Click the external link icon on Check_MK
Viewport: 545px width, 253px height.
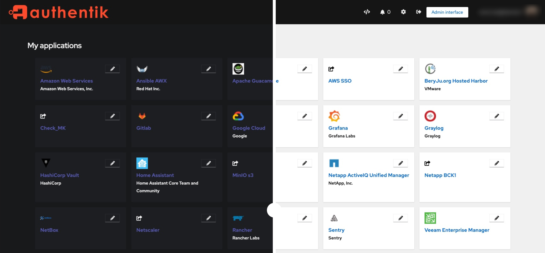[x=43, y=116]
